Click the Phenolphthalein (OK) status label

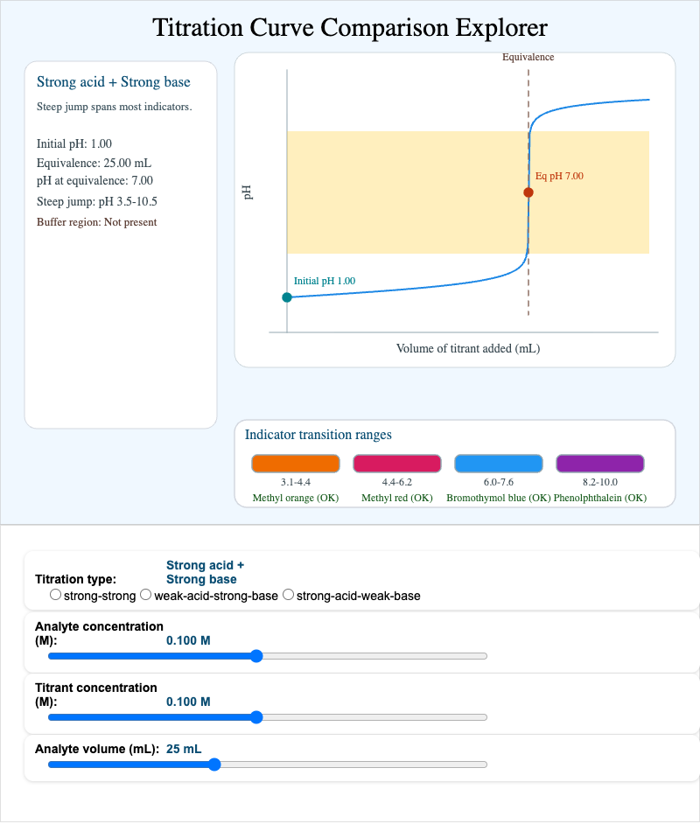pos(600,497)
